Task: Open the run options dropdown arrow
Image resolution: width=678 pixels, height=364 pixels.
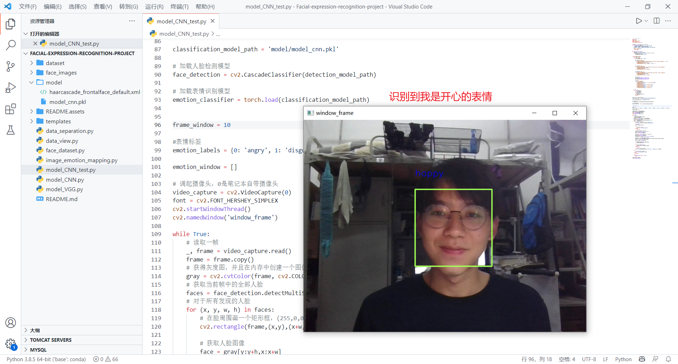Action: (646, 21)
